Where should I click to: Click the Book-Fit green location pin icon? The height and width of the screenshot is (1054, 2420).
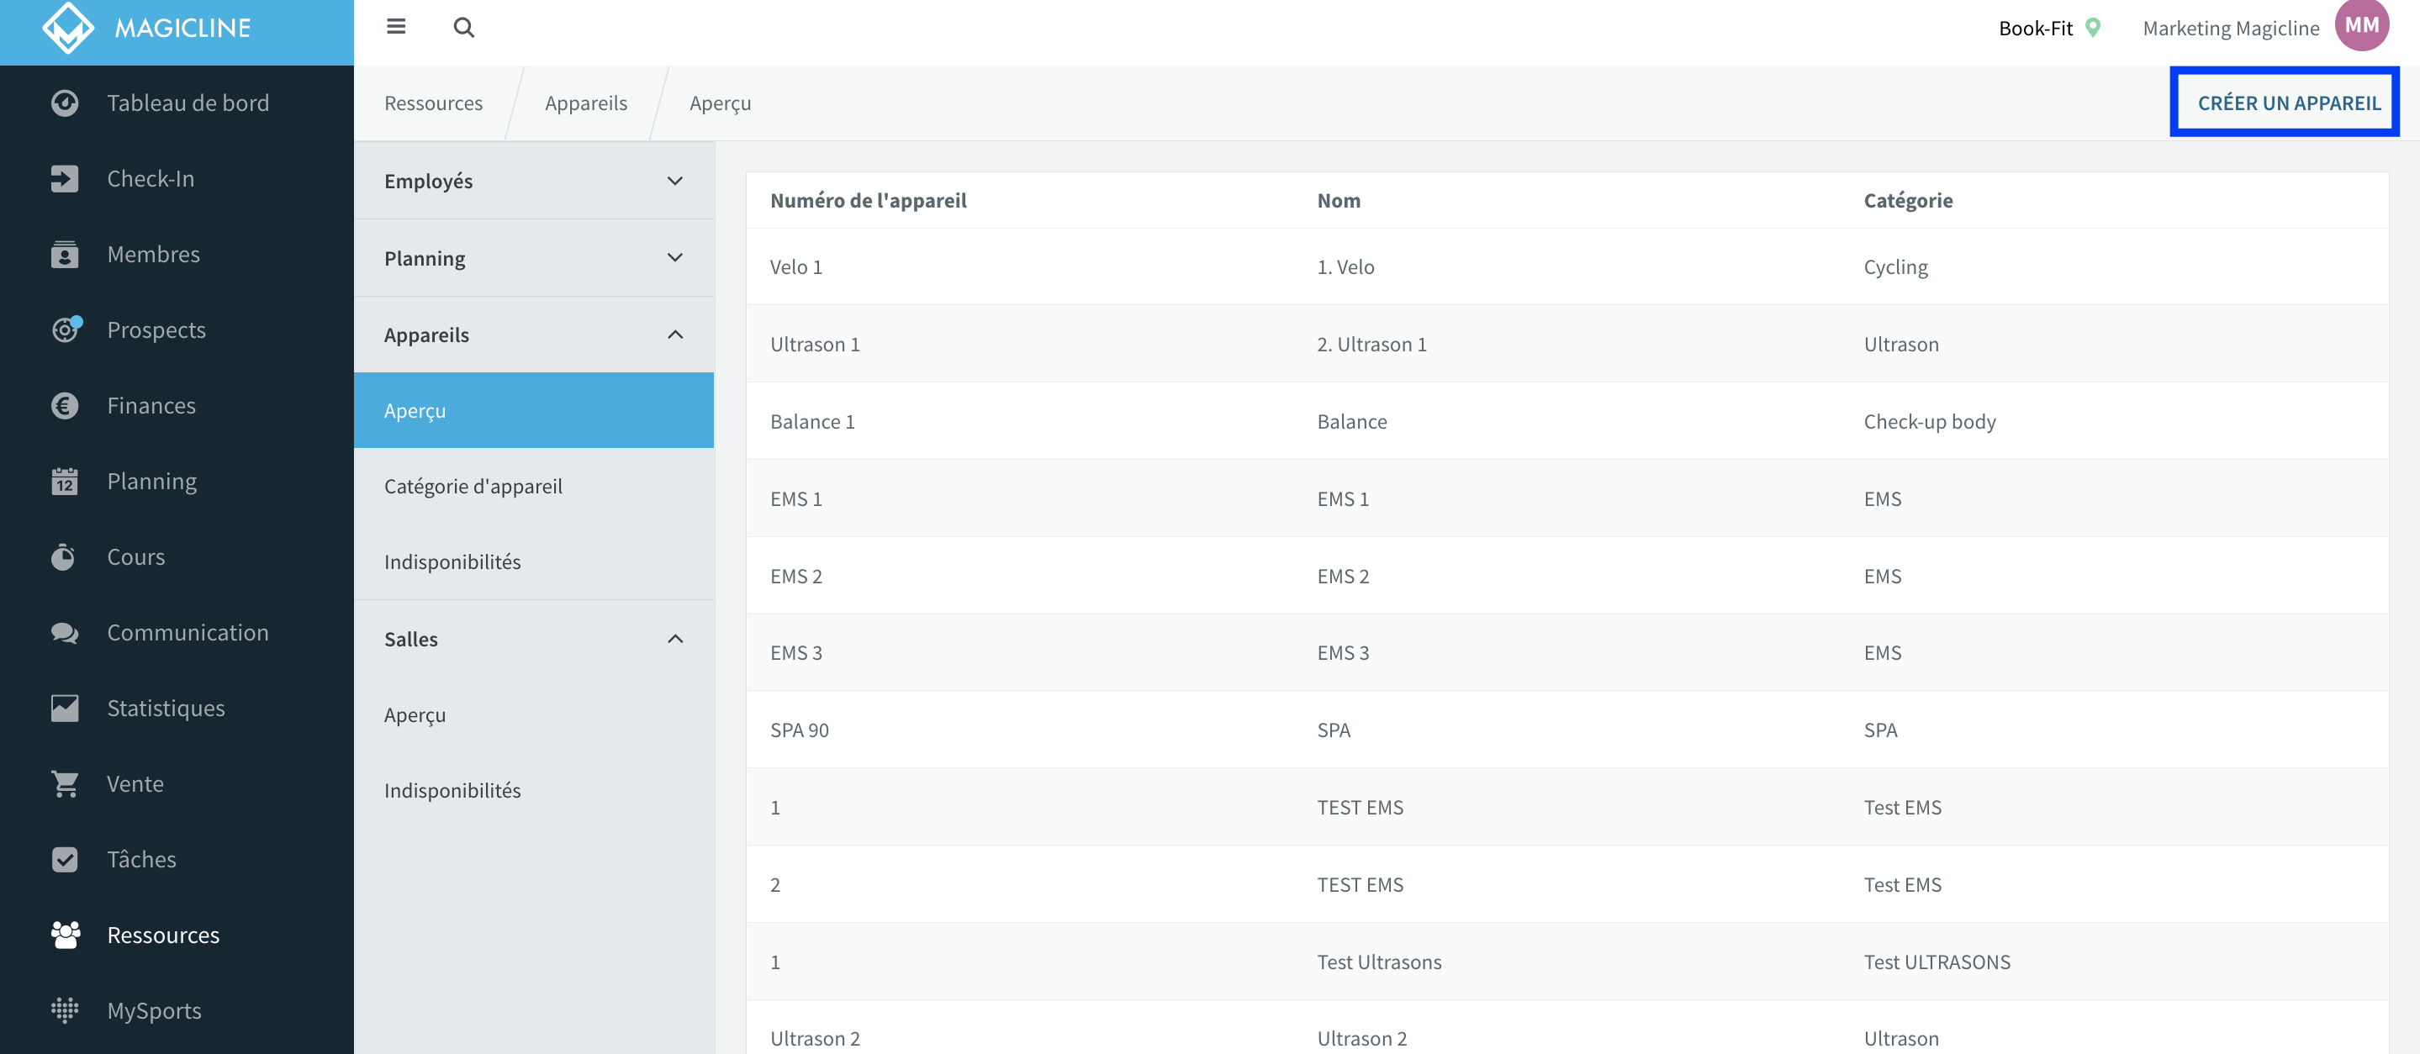[x=2093, y=27]
